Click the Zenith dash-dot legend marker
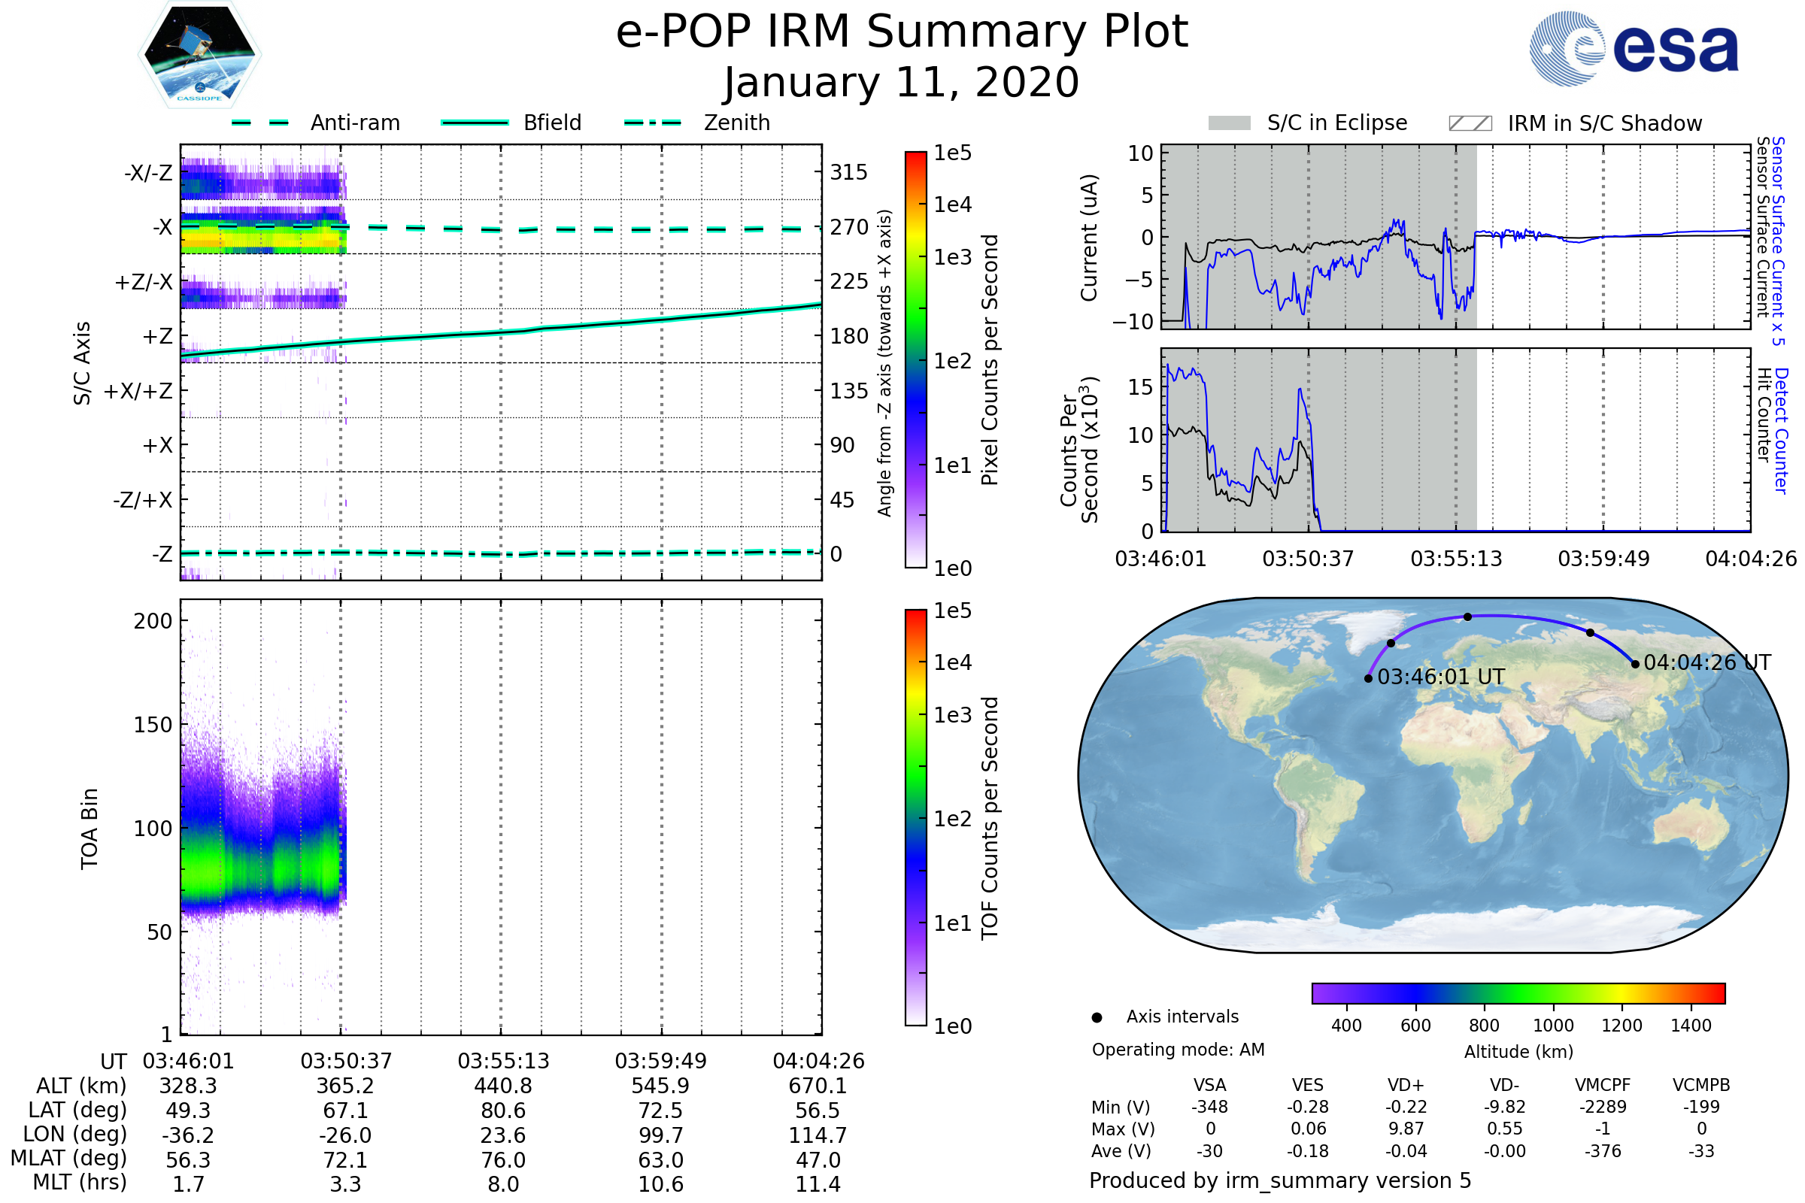1805x1203 pixels. tap(653, 123)
